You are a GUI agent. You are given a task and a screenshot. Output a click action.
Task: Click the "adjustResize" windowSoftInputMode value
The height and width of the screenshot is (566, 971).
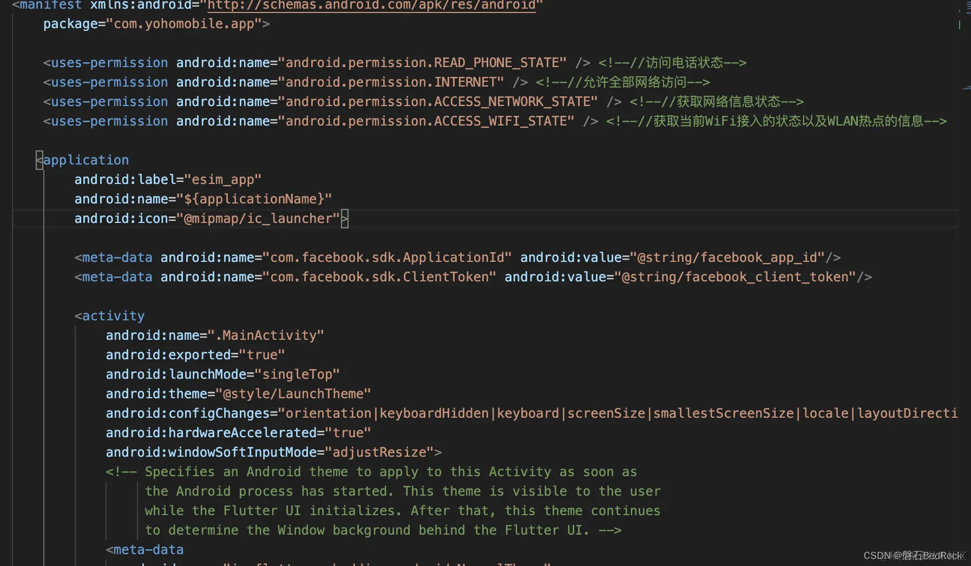379,452
